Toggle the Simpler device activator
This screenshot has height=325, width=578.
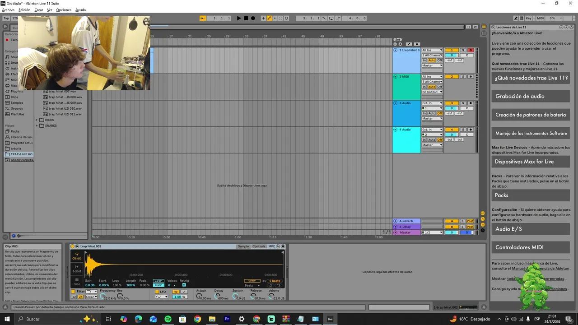73,246
